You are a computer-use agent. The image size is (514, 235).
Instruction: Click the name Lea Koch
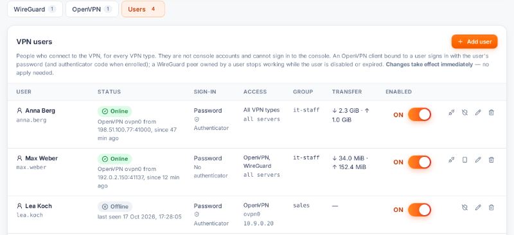click(39, 206)
